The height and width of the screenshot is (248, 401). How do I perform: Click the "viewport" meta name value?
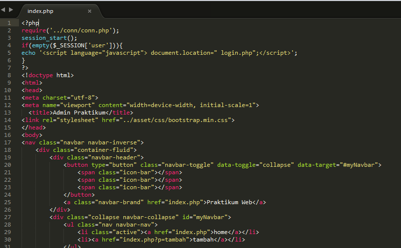click(77, 105)
